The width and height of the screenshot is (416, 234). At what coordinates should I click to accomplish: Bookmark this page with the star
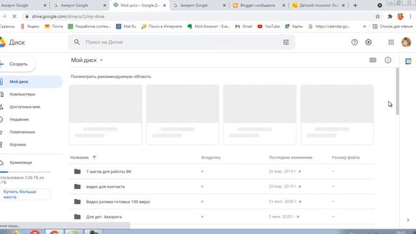click(377, 16)
